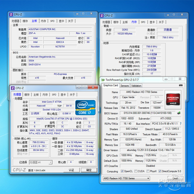Click the DDR3 memory type value

(125, 30)
